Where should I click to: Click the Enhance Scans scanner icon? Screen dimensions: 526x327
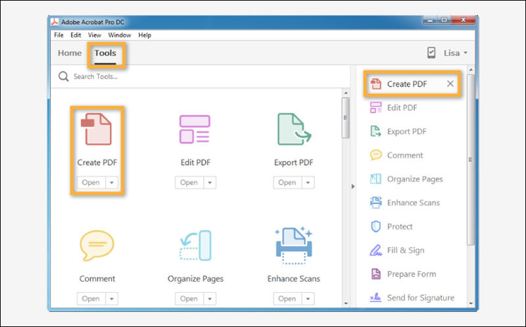point(293,245)
